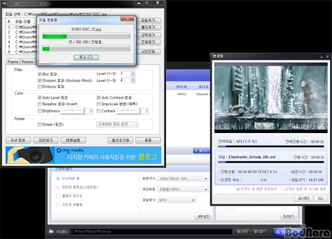
Task: Select the 오디오 추출용 radio option
Action: (x=58, y=205)
